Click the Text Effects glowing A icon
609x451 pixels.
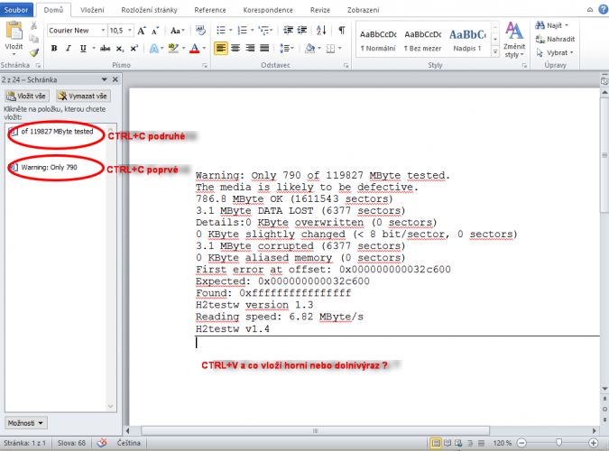pos(153,48)
